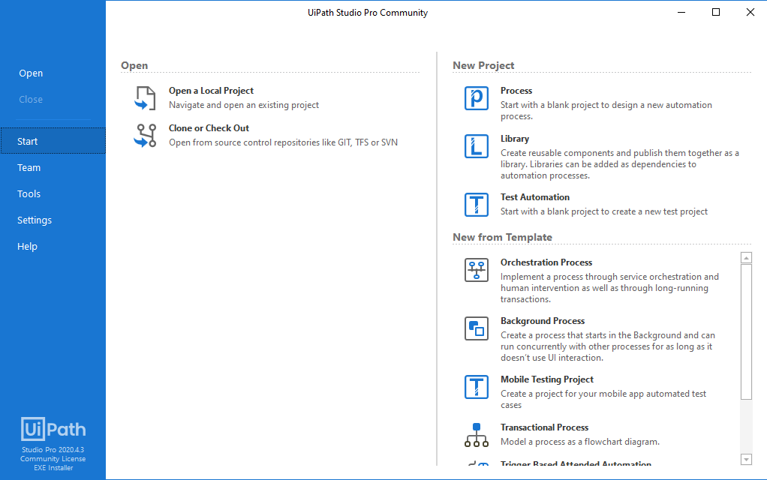Click the Open a Local Project title
The image size is (767, 480).
[x=212, y=91]
